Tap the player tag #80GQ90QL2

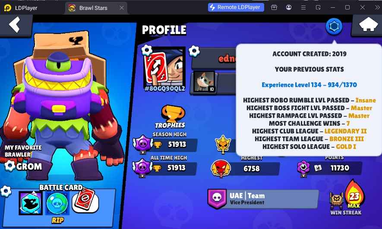click(x=165, y=89)
